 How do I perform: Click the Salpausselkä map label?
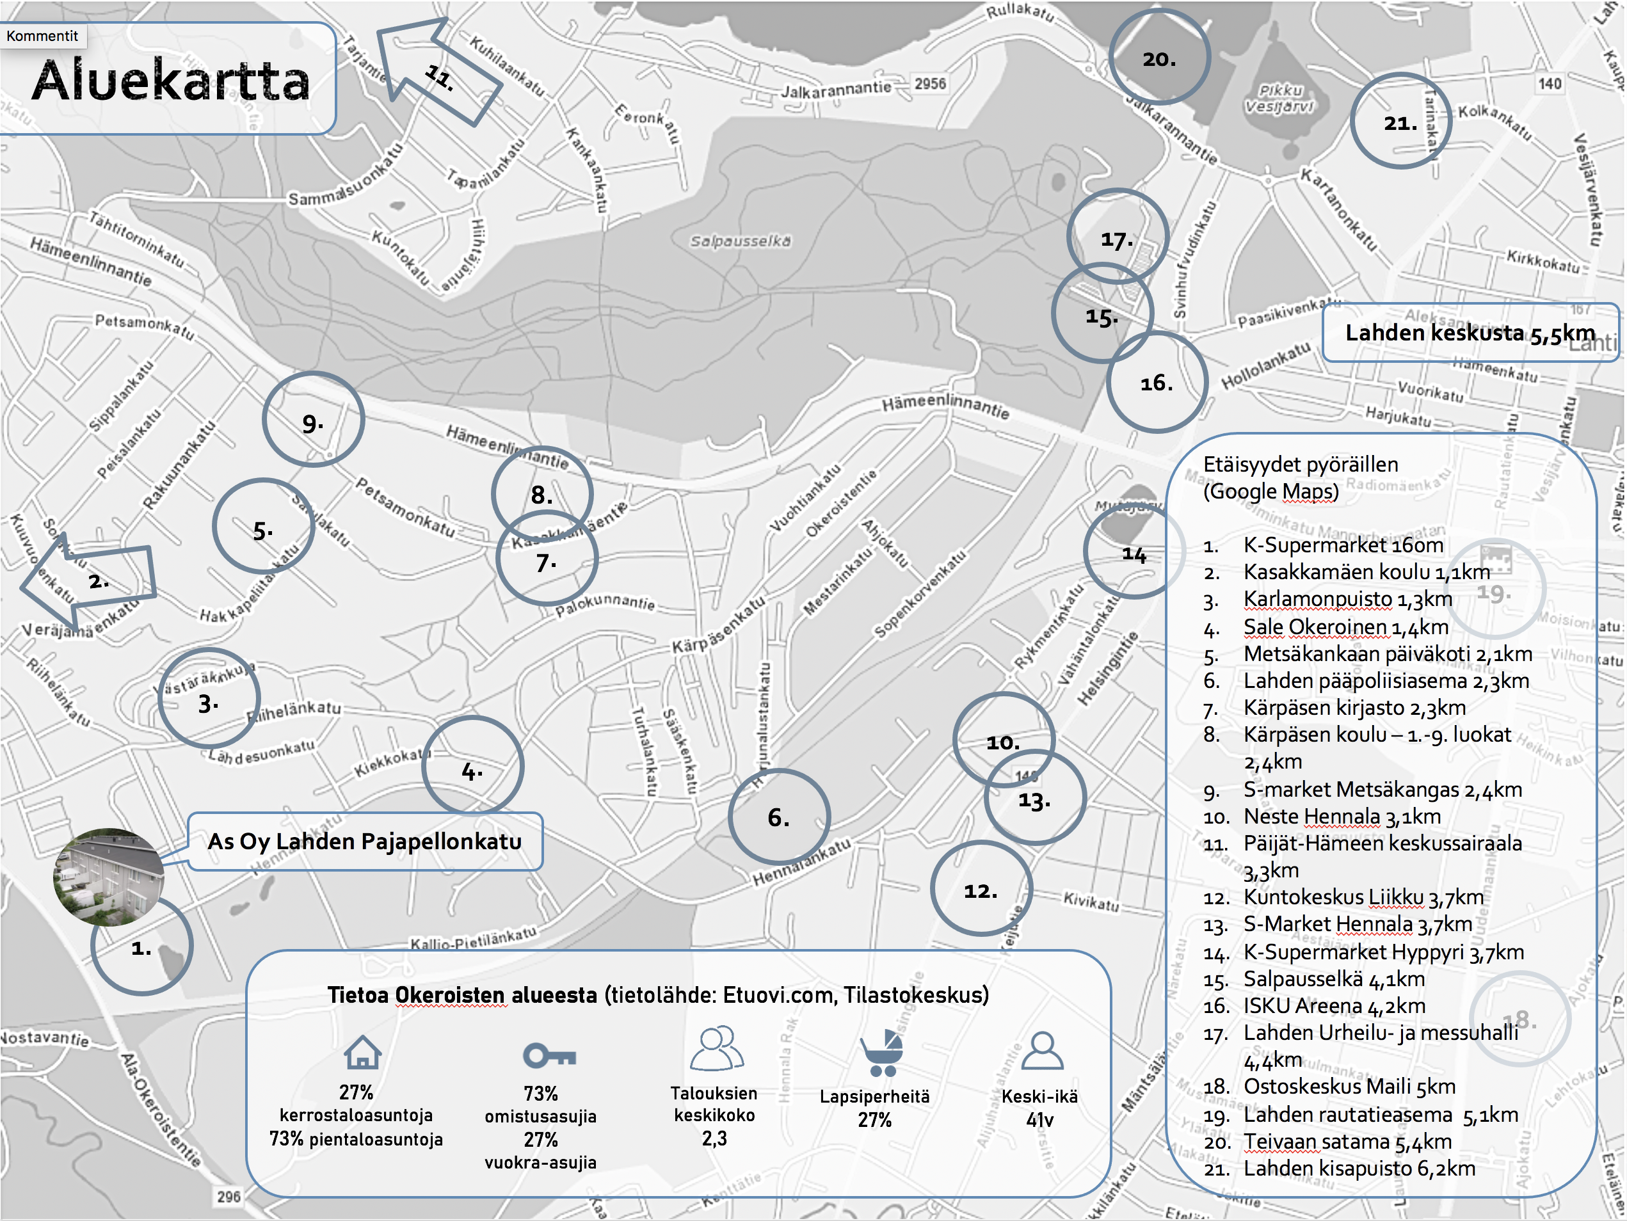(741, 241)
